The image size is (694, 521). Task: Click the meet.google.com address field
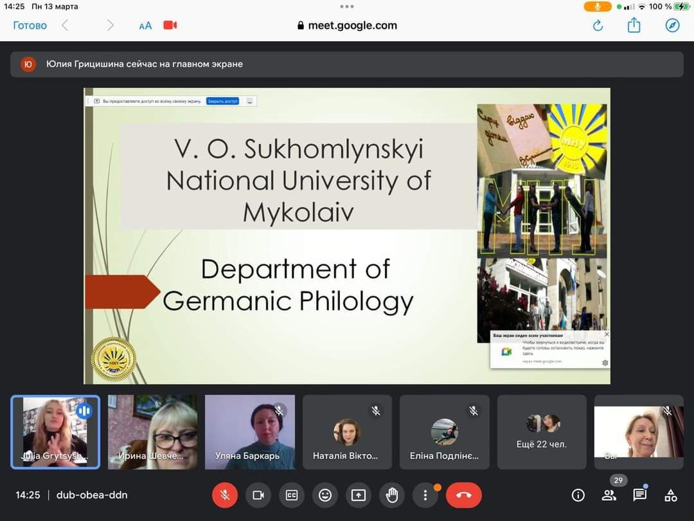(x=347, y=26)
